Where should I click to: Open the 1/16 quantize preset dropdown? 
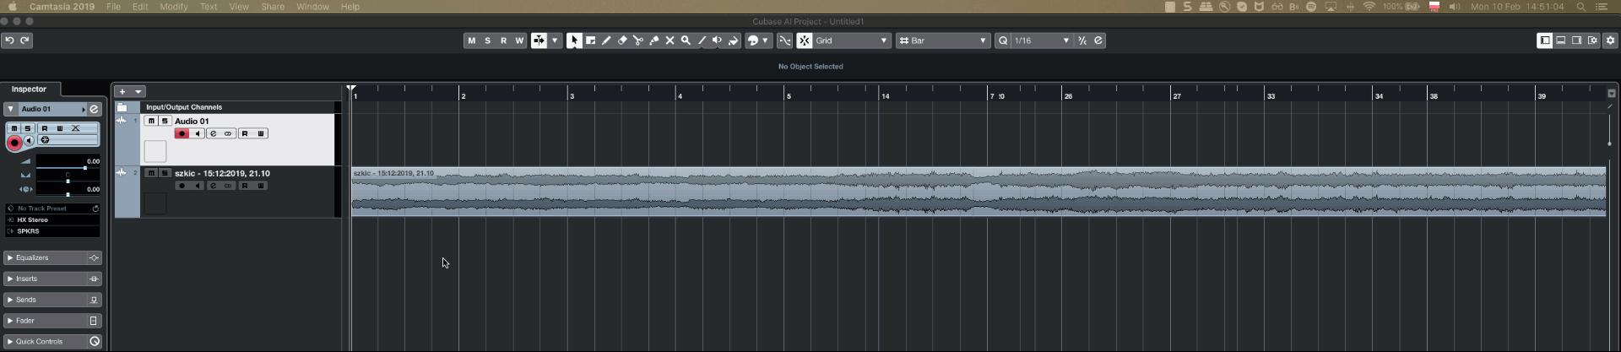1042,41
